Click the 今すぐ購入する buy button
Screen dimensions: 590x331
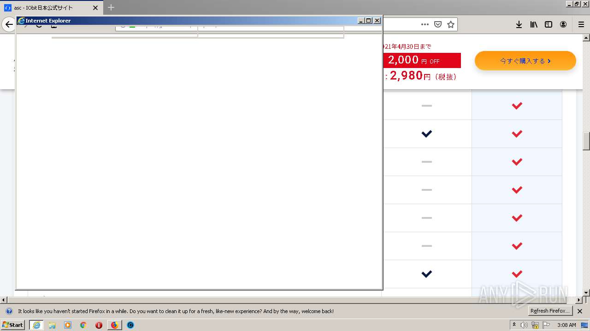point(525,61)
